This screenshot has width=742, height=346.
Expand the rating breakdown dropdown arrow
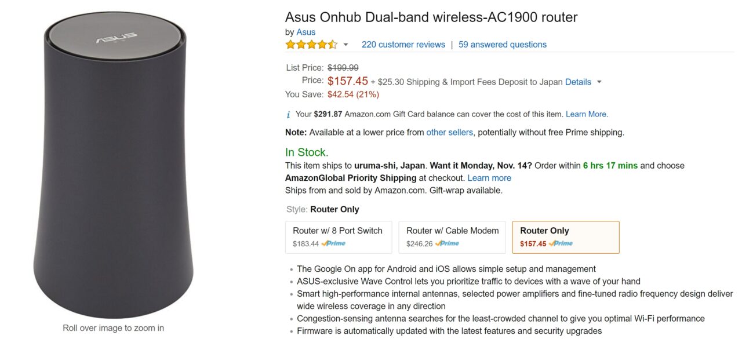point(346,45)
